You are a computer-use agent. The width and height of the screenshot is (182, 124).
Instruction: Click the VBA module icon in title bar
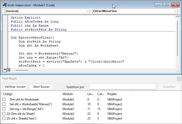(x=5, y=5)
